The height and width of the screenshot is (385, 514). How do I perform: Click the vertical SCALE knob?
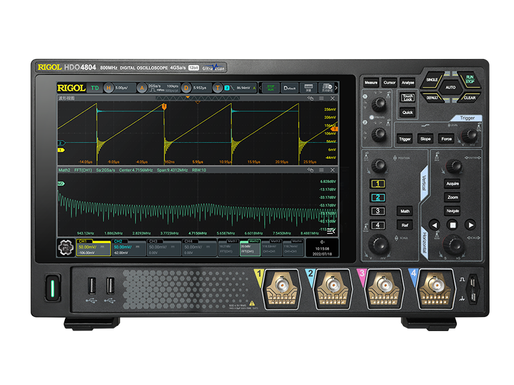378,244
